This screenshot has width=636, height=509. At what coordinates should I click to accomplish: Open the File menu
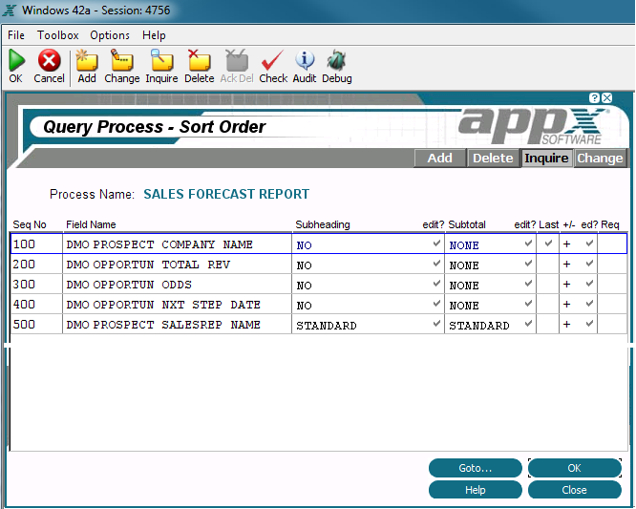pyautogui.click(x=16, y=35)
